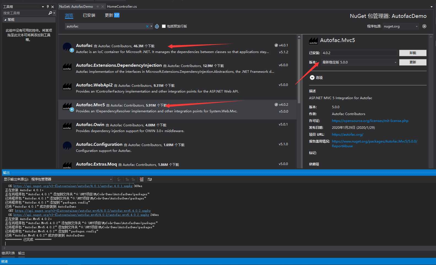Select the Autofac.WebApi2 package
436x265 pixels.
(177, 88)
